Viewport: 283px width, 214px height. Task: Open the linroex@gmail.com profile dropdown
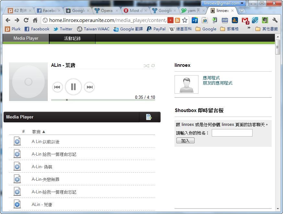coord(224,3)
